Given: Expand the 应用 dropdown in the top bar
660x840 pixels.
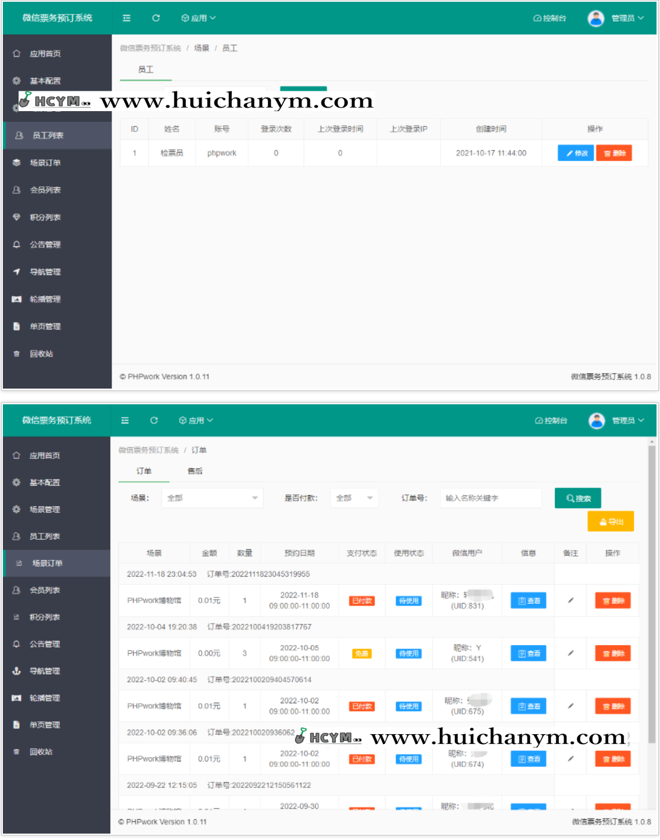Looking at the screenshot, I should pos(199,18).
